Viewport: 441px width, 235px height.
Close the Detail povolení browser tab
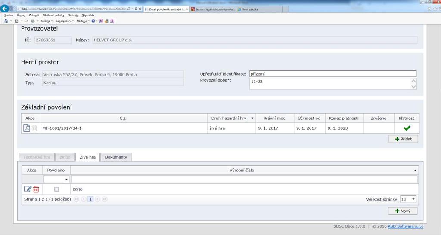[x=188, y=9]
